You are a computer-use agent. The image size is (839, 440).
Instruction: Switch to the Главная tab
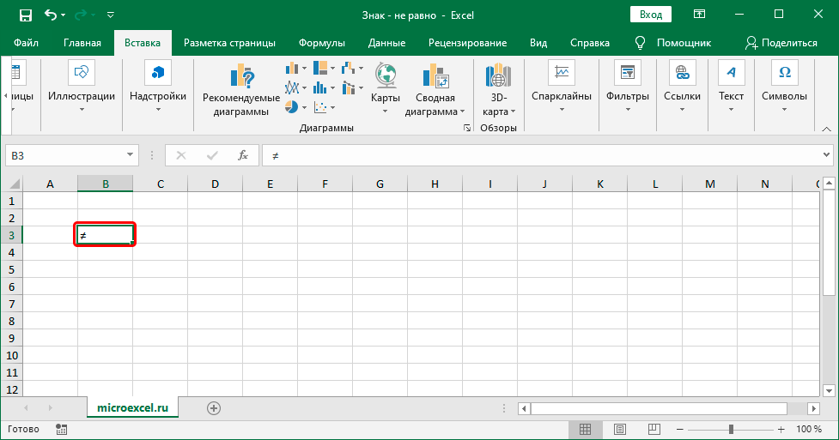[82, 43]
